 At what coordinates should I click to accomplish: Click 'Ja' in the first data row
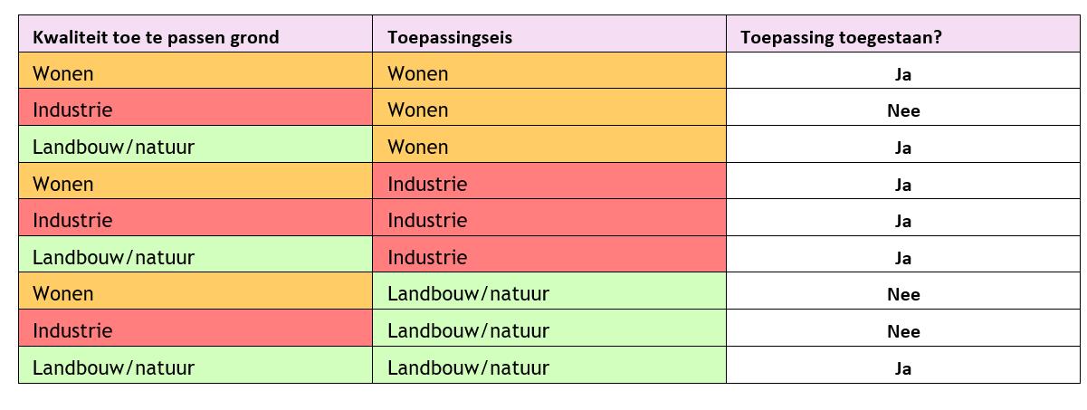(903, 74)
